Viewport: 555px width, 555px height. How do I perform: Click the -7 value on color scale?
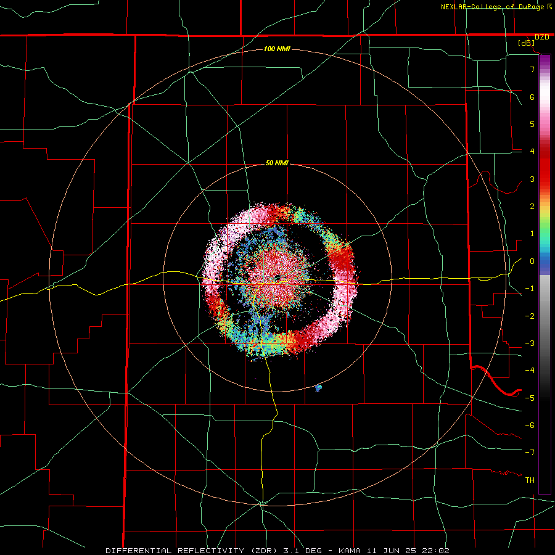pos(530,453)
